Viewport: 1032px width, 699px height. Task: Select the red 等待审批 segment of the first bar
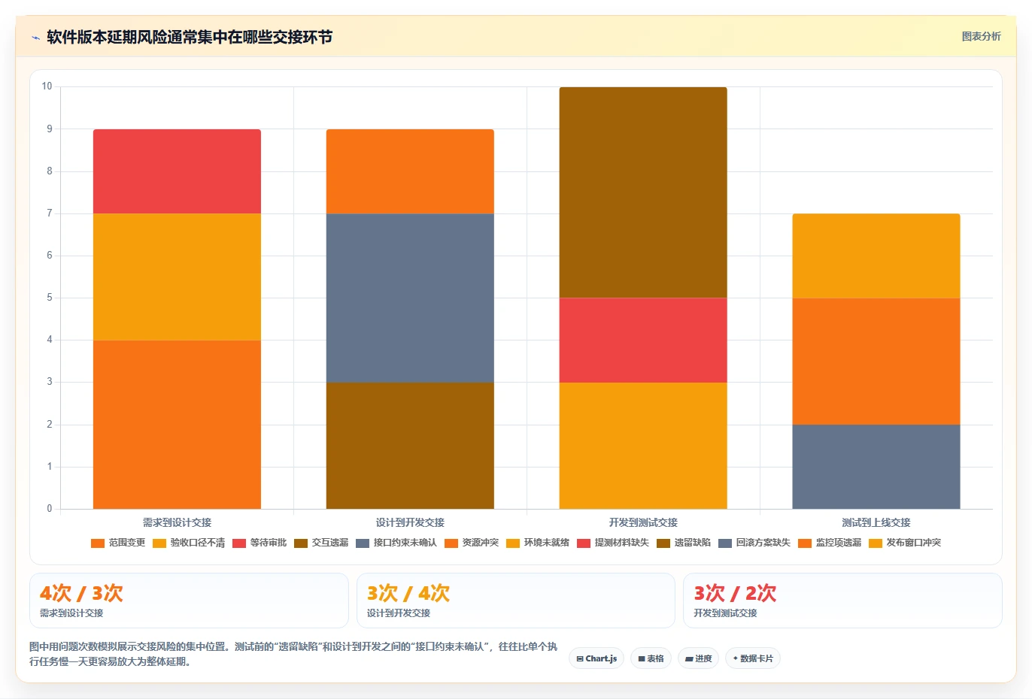[x=177, y=171]
